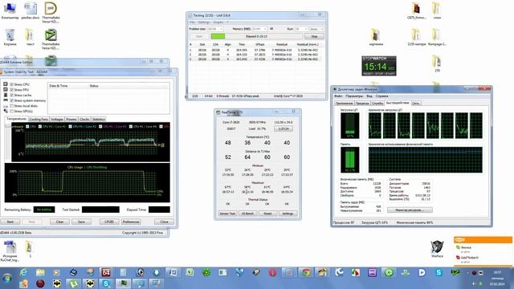Click the taskbar clock in system tray

point(497,278)
